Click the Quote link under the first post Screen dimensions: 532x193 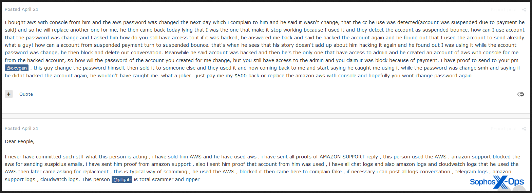[x=26, y=94]
